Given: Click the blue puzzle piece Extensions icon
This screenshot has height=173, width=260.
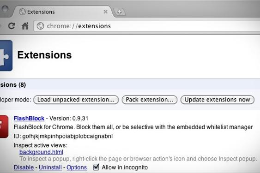Looking at the screenshot, I should [6, 55].
